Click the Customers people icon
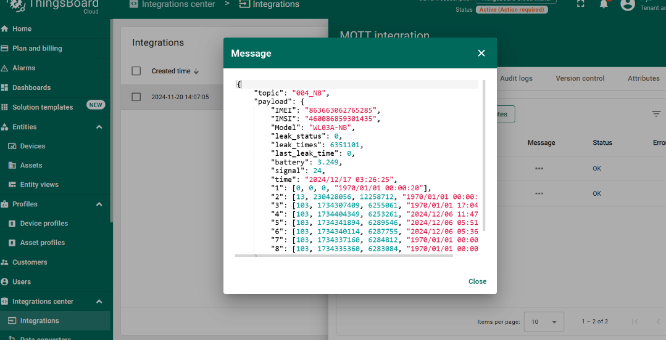The width and height of the screenshot is (666, 340). [x=5, y=262]
